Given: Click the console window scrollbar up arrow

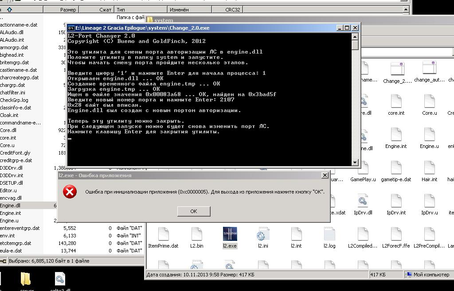Looking at the screenshot, I should [355, 37].
